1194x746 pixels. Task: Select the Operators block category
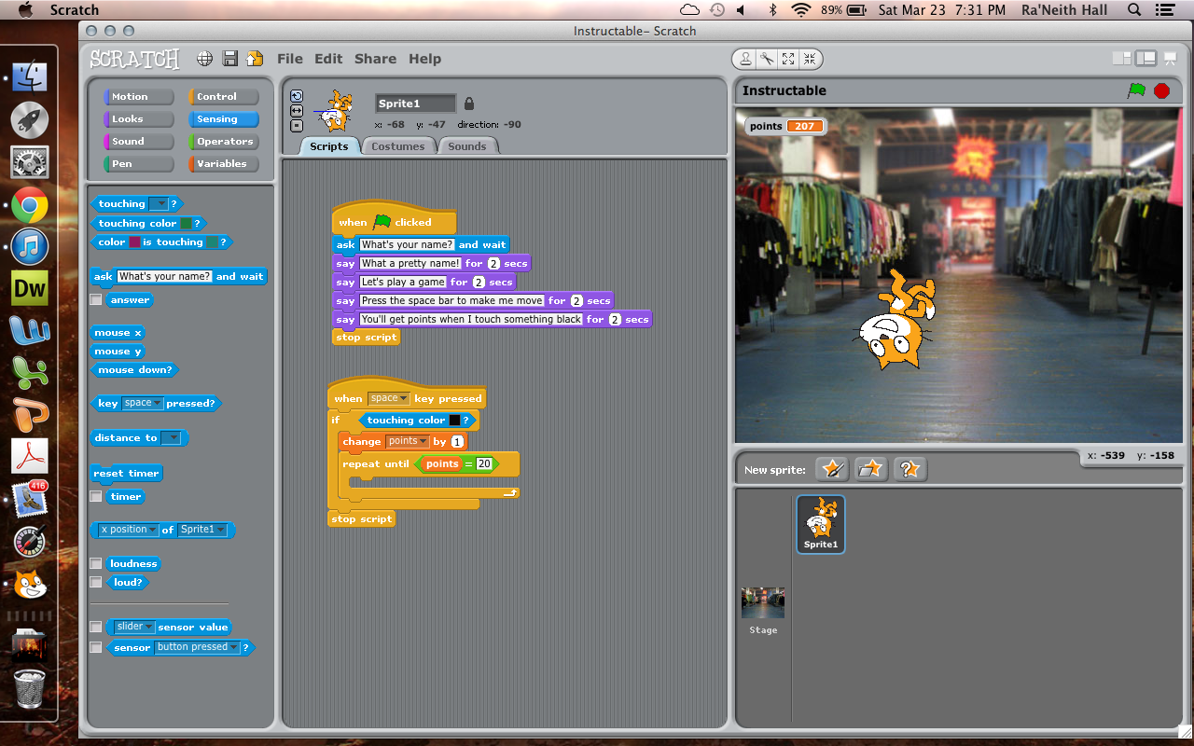(x=224, y=142)
